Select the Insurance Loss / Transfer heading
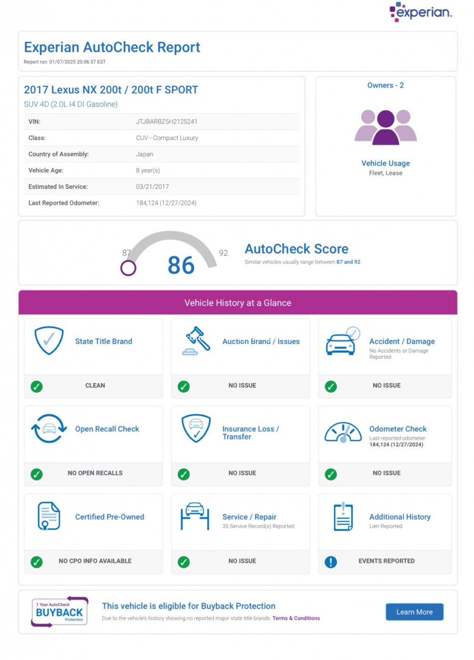The width and height of the screenshot is (474, 660). 250,433
